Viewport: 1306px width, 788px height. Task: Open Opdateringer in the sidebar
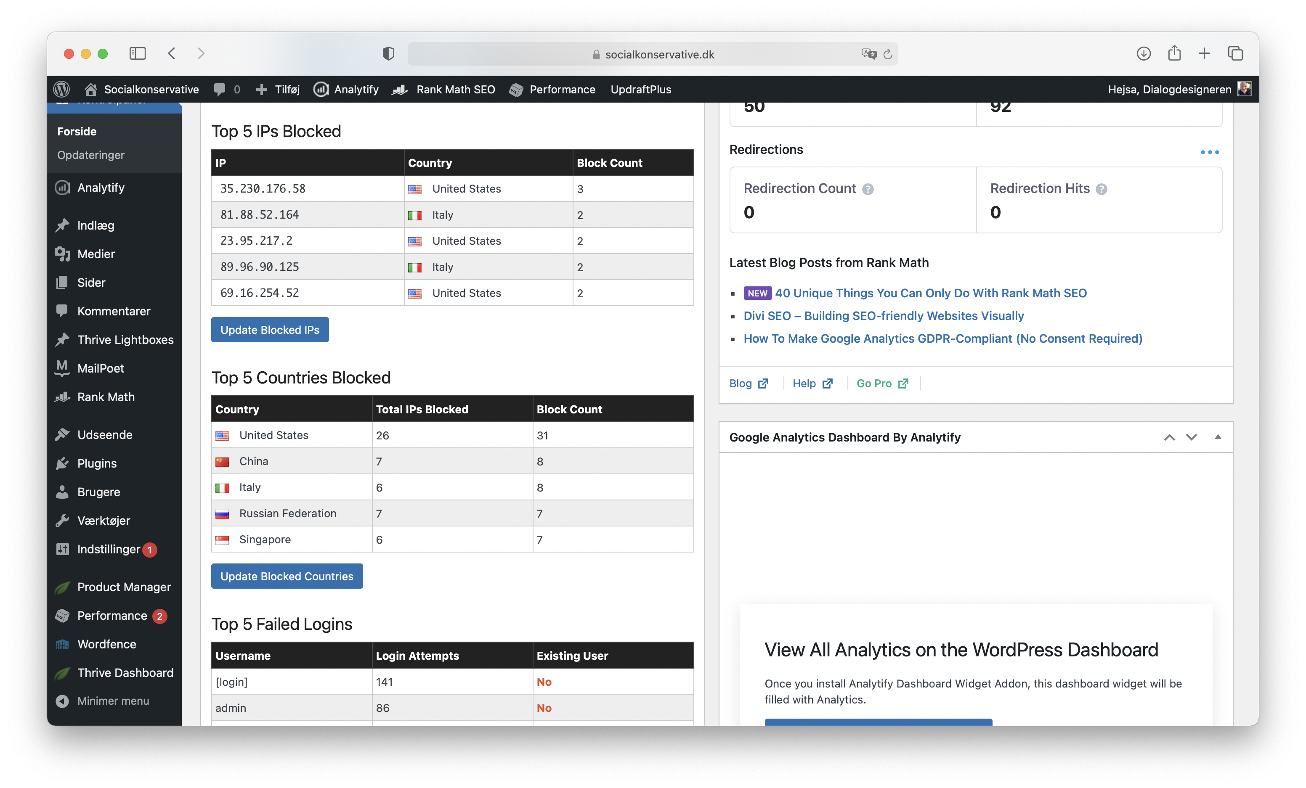click(90, 155)
